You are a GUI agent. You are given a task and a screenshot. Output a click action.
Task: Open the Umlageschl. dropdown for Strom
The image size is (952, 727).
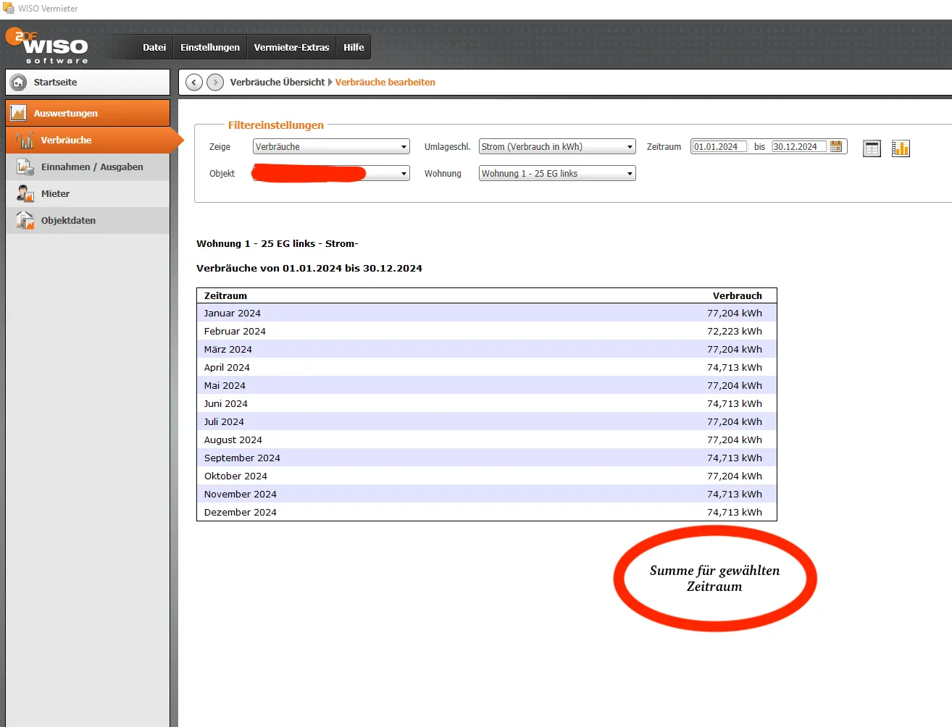(630, 147)
